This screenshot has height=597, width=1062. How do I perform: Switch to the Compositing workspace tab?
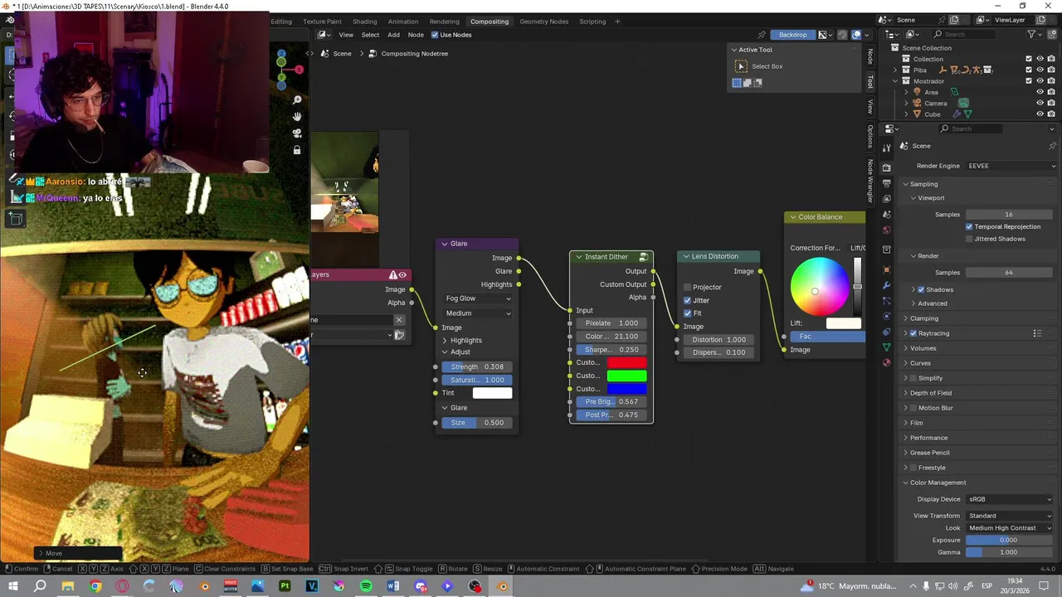pos(489,22)
